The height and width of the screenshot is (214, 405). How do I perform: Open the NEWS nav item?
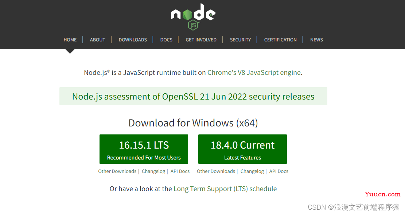[316, 40]
